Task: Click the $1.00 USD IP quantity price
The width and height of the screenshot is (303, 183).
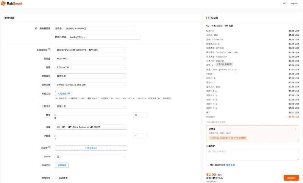Action: (x=294, y=74)
